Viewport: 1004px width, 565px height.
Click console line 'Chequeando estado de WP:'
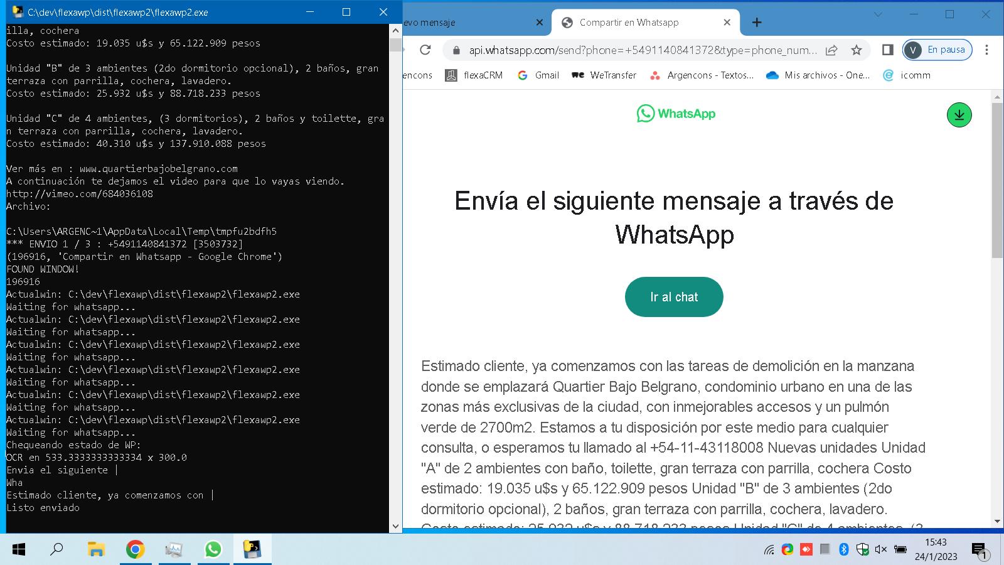point(74,444)
